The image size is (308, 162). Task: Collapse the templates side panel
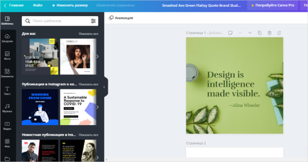pyautogui.click(x=104, y=87)
